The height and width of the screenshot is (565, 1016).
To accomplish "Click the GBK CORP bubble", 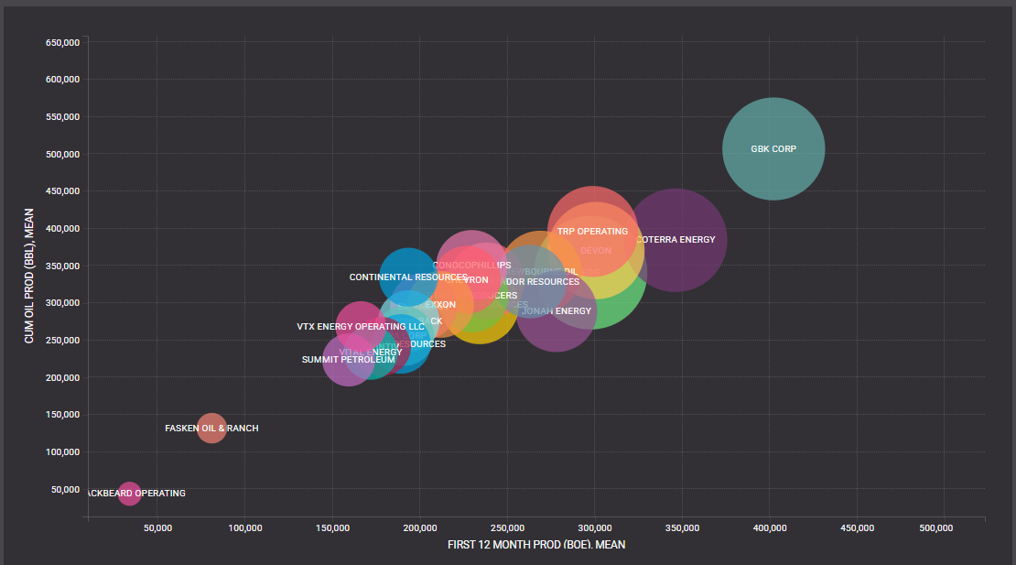I will pos(773,148).
